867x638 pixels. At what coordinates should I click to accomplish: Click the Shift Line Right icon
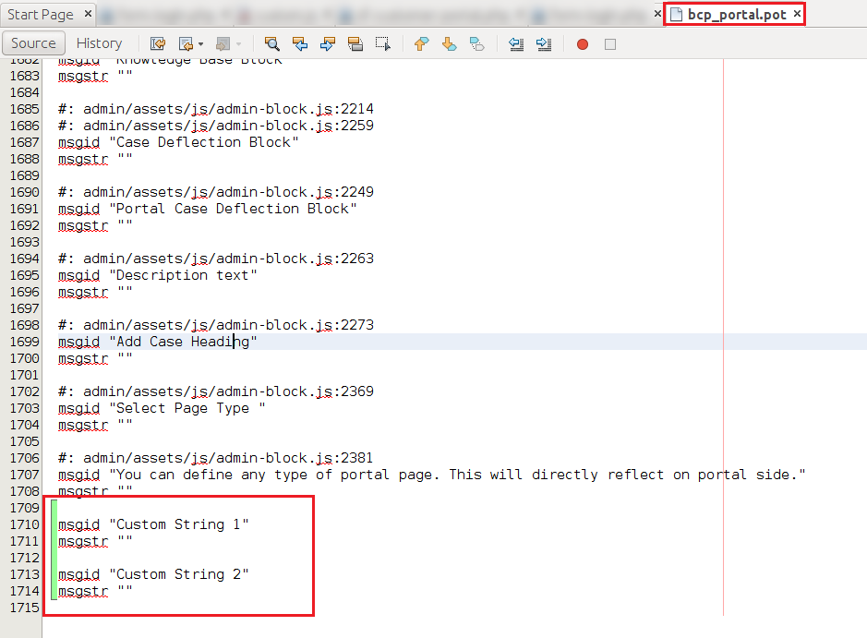coord(544,43)
